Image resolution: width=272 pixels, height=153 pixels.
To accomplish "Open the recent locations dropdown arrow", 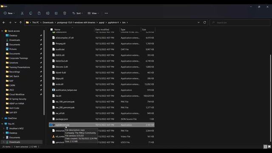I will (15, 23).
